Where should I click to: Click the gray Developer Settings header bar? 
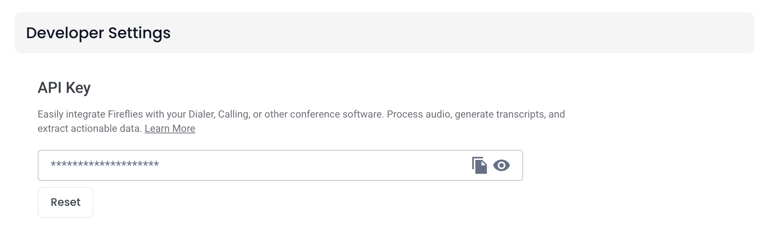tap(384, 33)
